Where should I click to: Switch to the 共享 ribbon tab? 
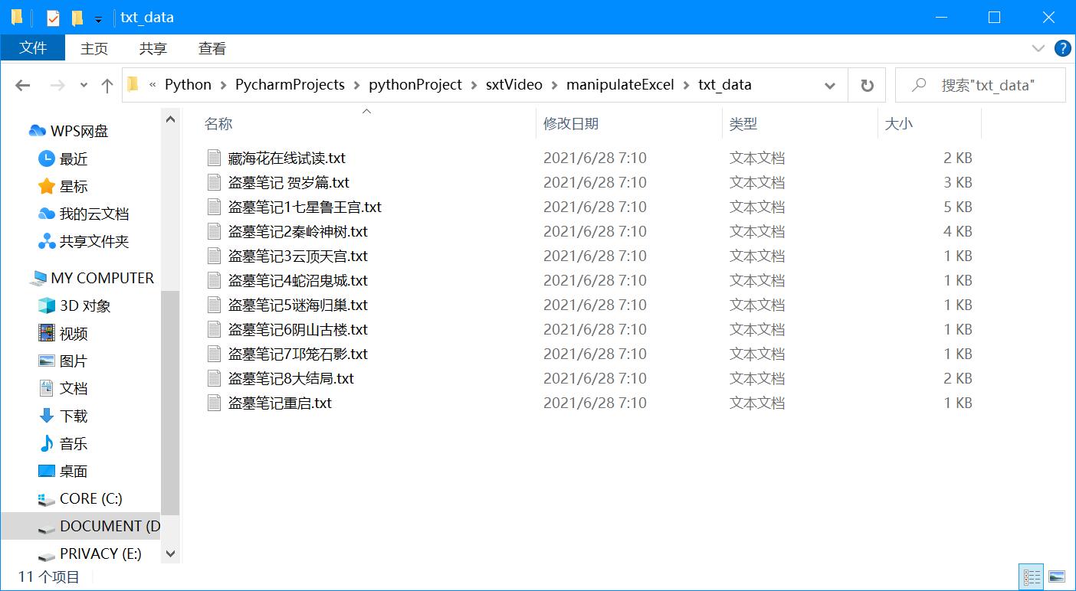(153, 48)
